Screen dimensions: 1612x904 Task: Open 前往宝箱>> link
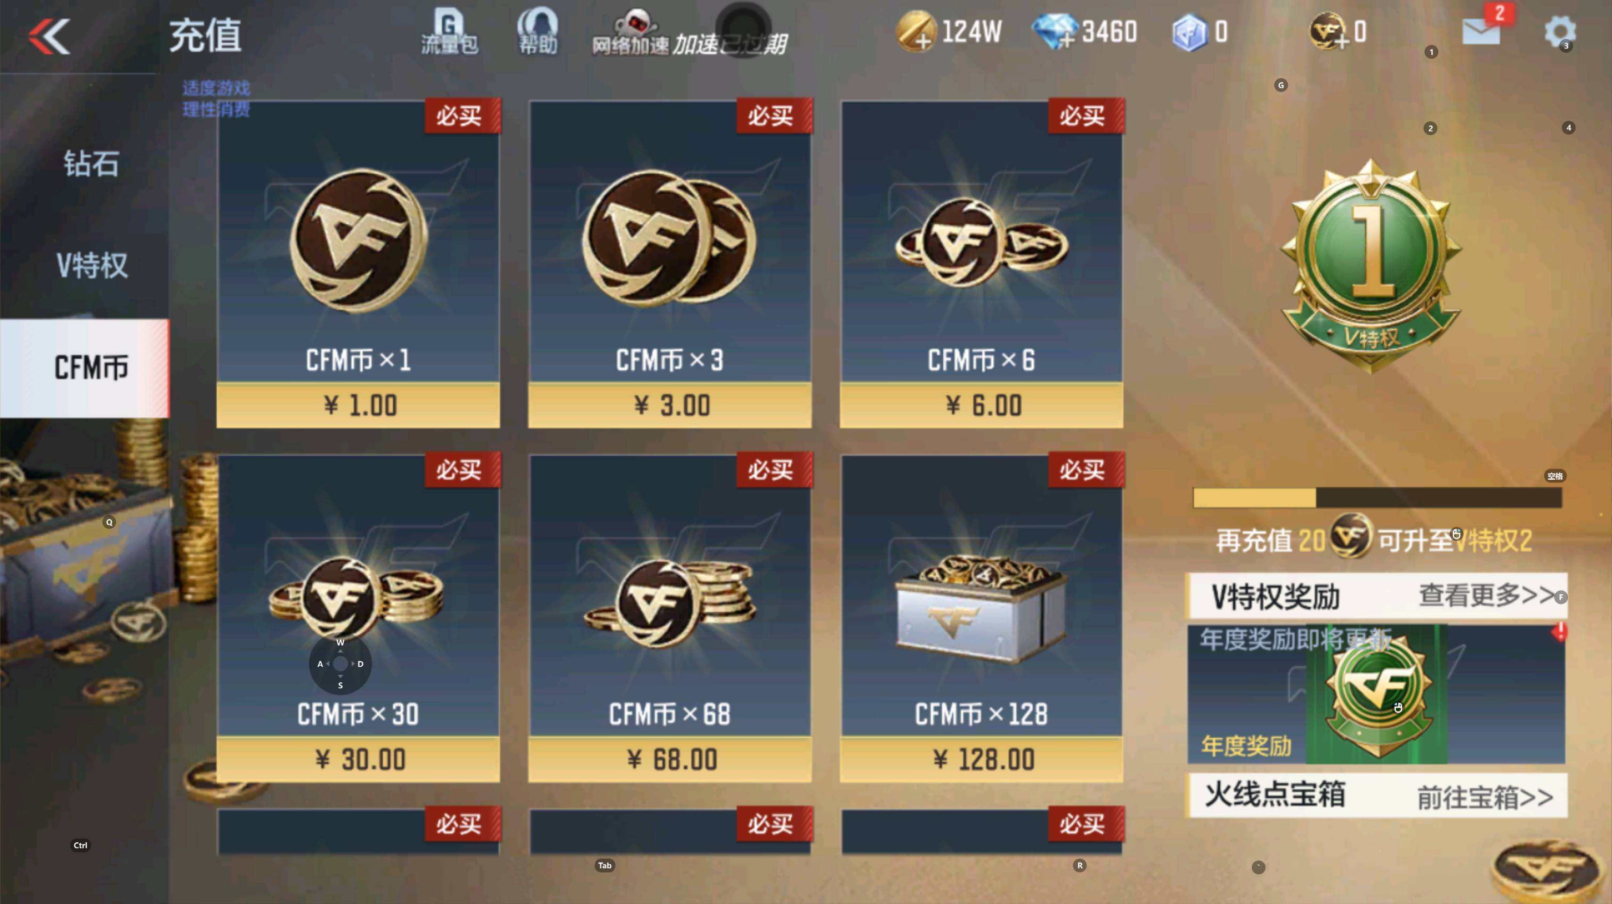tap(1485, 797)
